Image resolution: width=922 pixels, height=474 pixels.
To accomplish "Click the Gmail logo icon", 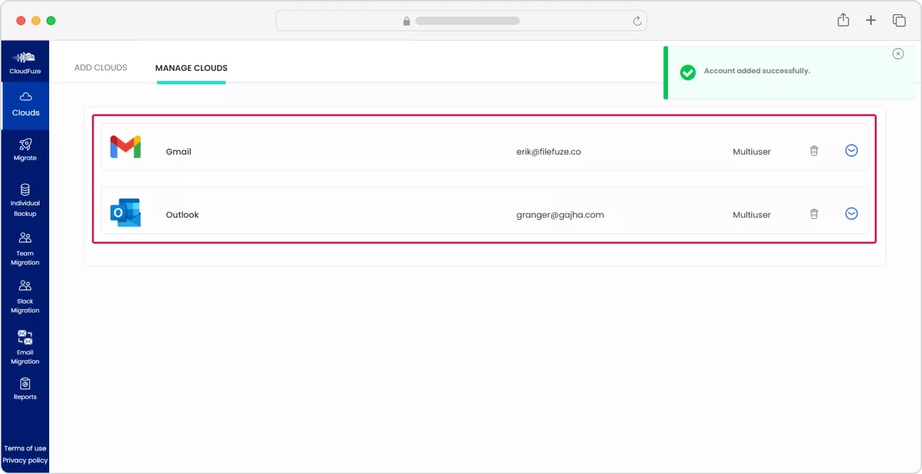I will pyautogui.click(x=125, y=147).
